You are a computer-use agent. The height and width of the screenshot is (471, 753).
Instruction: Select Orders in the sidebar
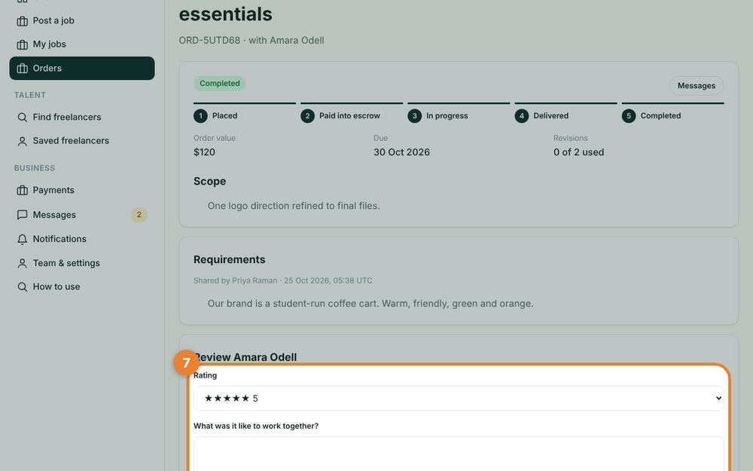[x=82, y=69]
